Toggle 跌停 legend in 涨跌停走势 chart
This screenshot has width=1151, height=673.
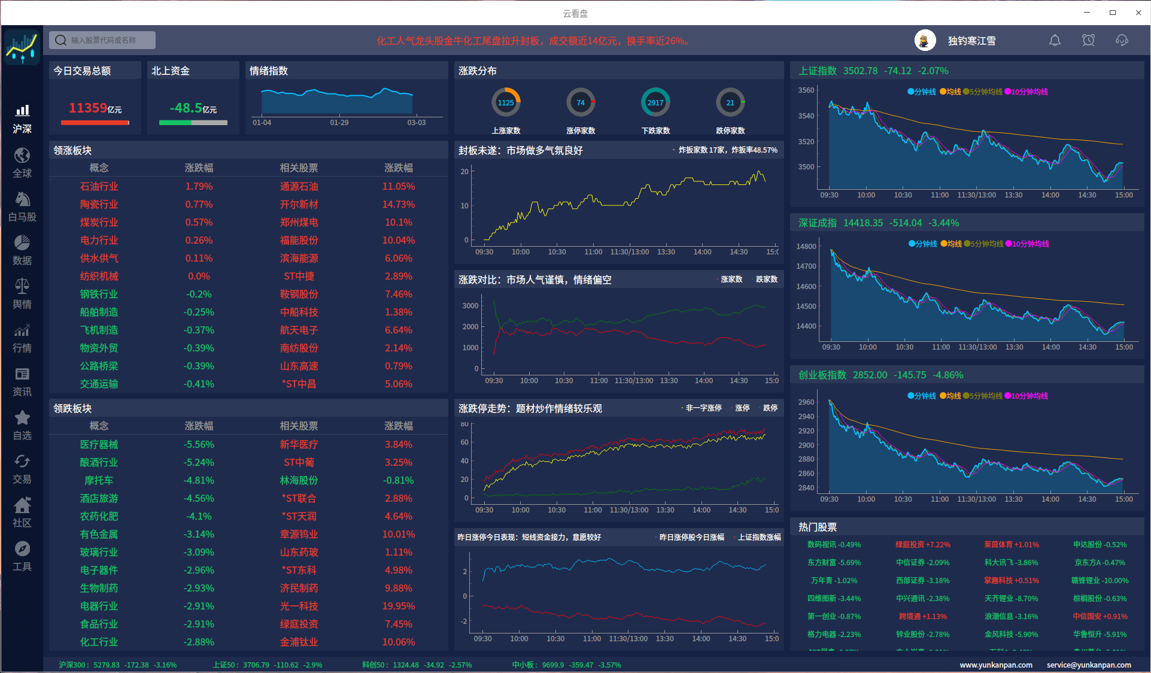(x=769, y=408)
